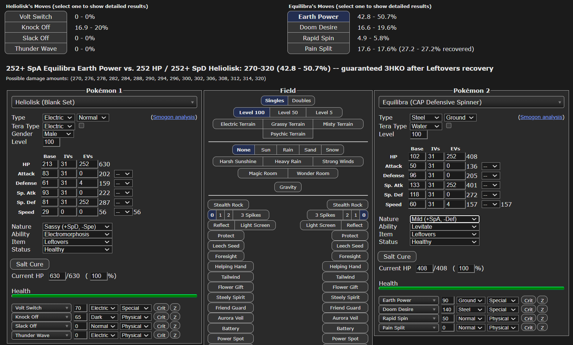Select Knock Off move result
This screenshot has height=345, width=573.
coord(36,28)
